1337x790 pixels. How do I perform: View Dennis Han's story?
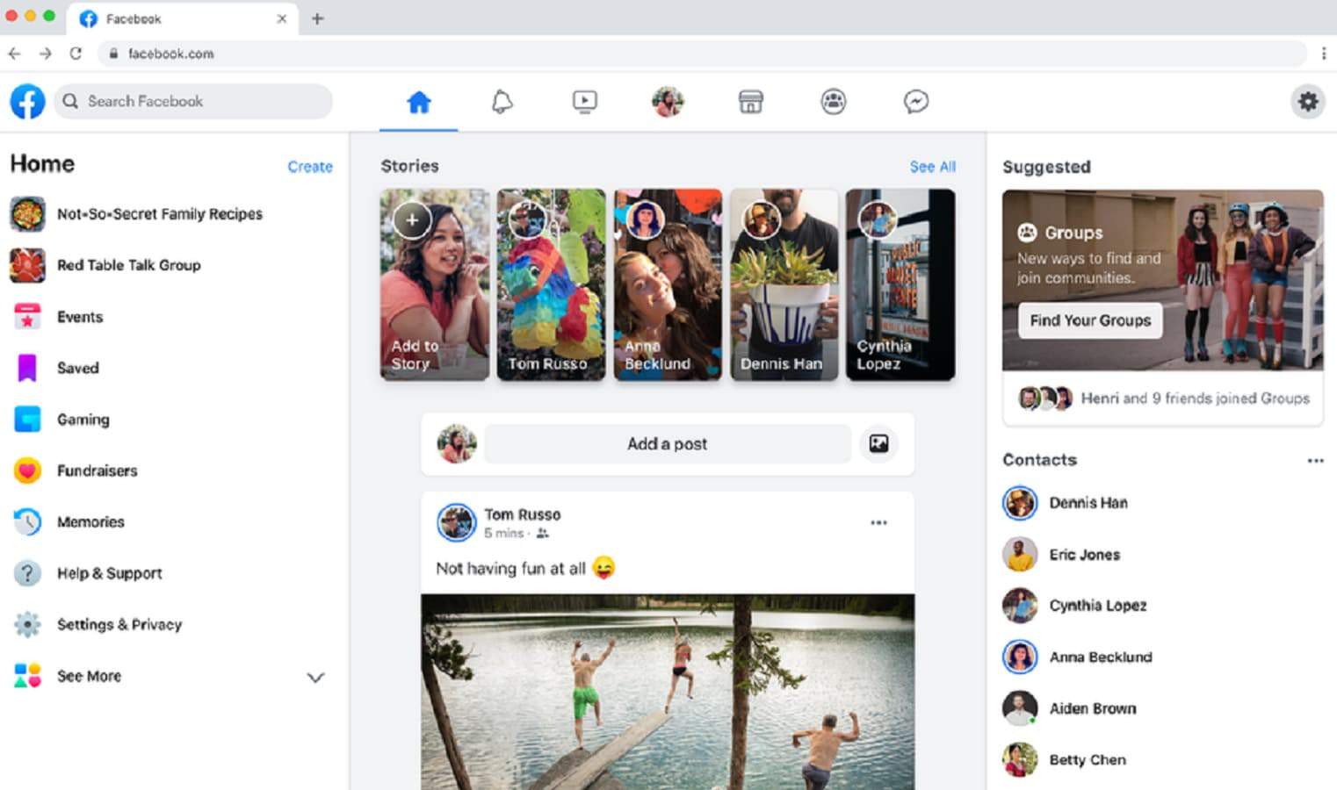784,284
